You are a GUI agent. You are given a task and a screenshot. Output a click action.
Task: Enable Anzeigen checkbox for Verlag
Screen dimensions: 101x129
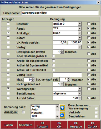8,47
